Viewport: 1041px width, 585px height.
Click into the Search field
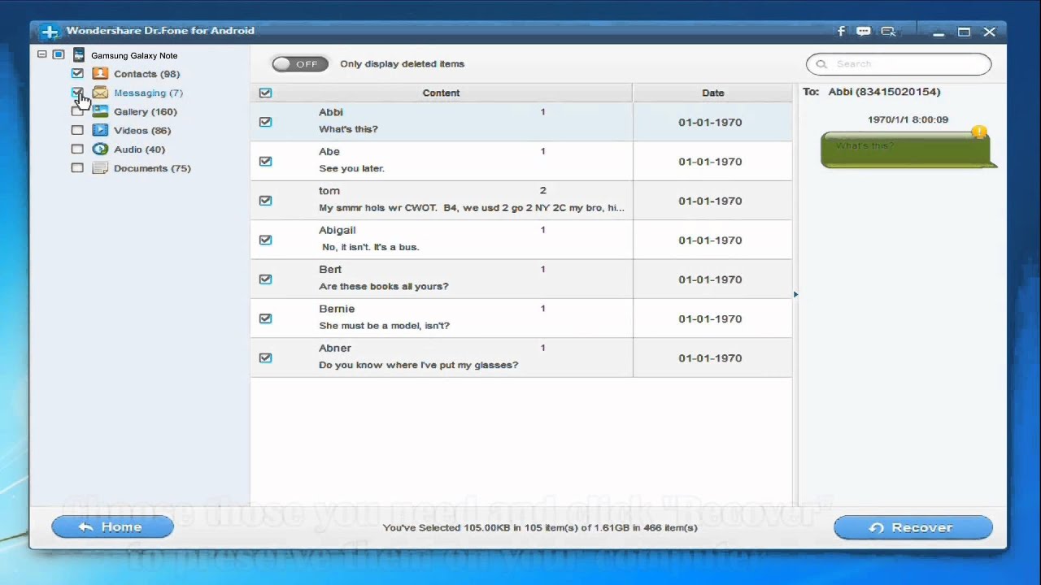(x=899, y=64)
